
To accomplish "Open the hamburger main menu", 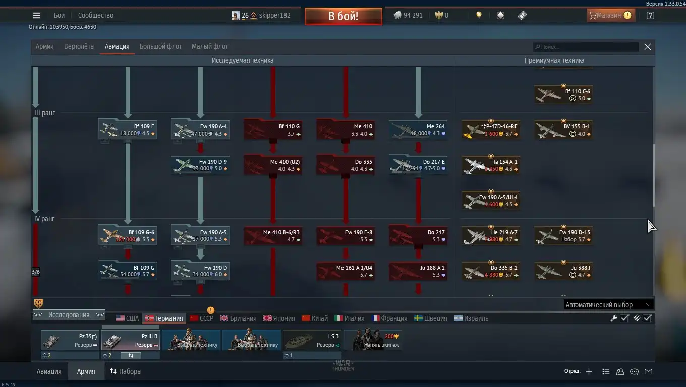I will tap(36, 15).
